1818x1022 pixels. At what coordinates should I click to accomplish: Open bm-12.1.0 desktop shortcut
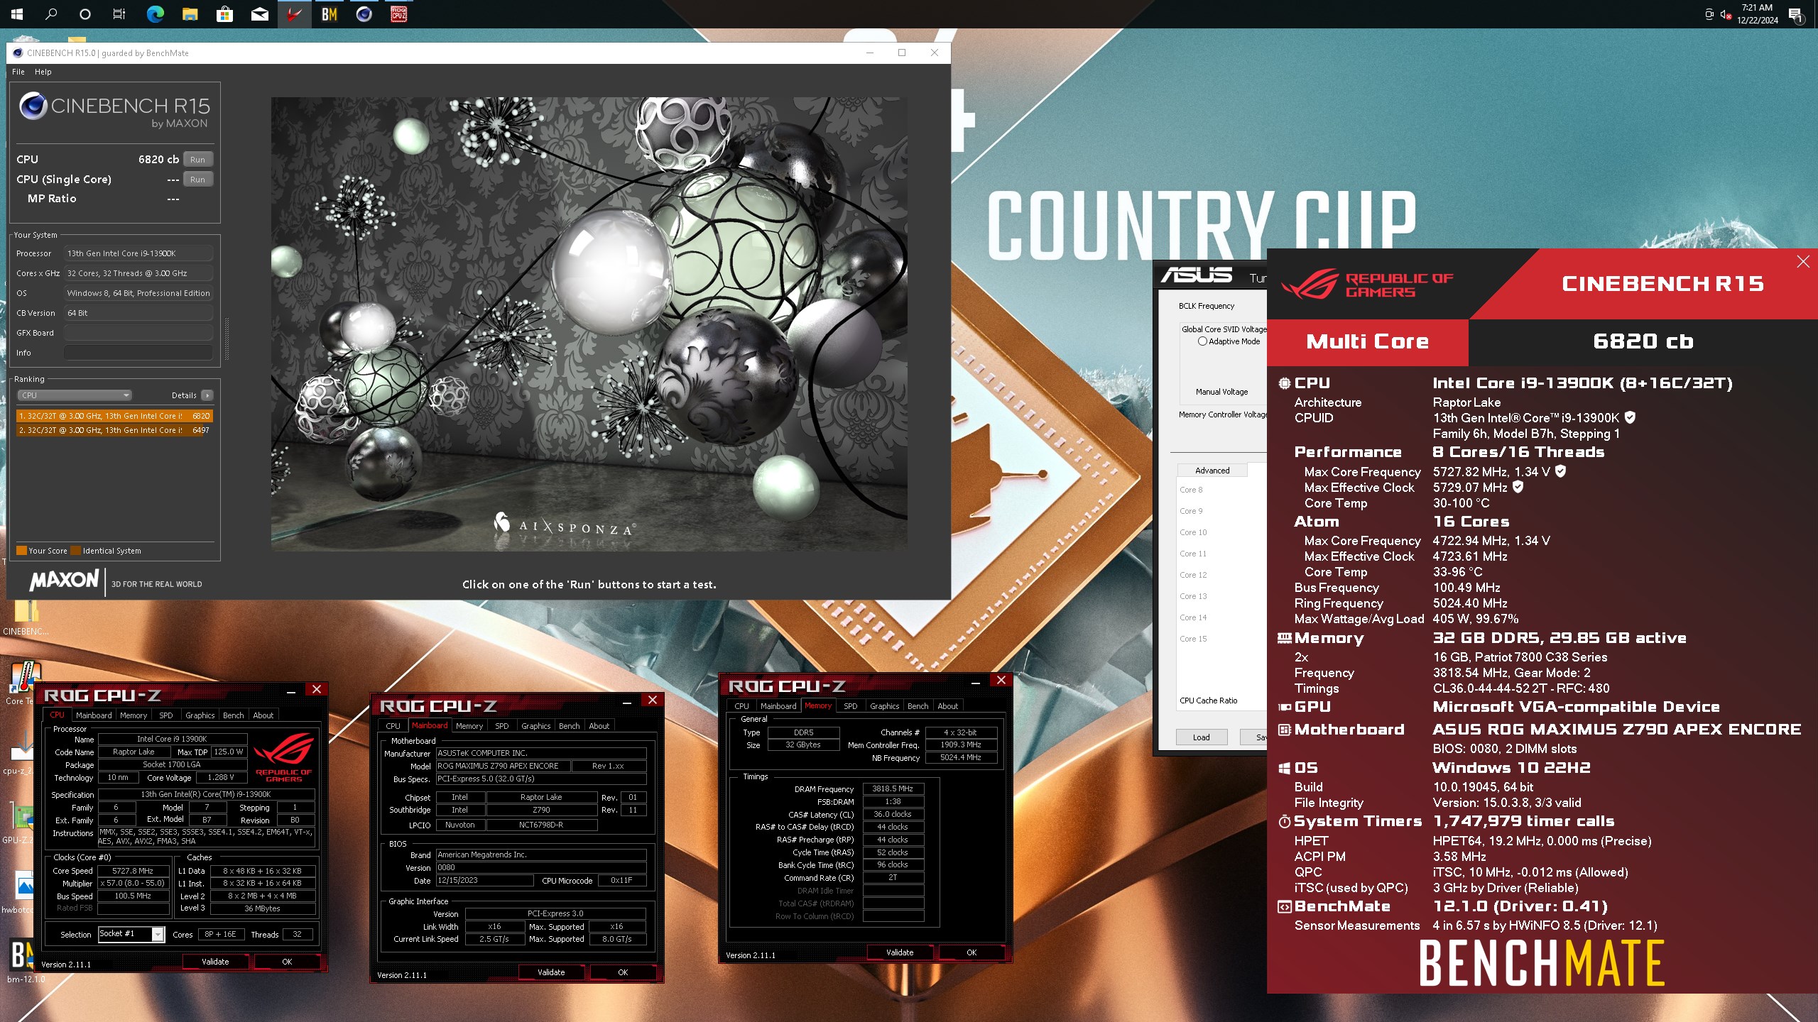tap(23, 961)
